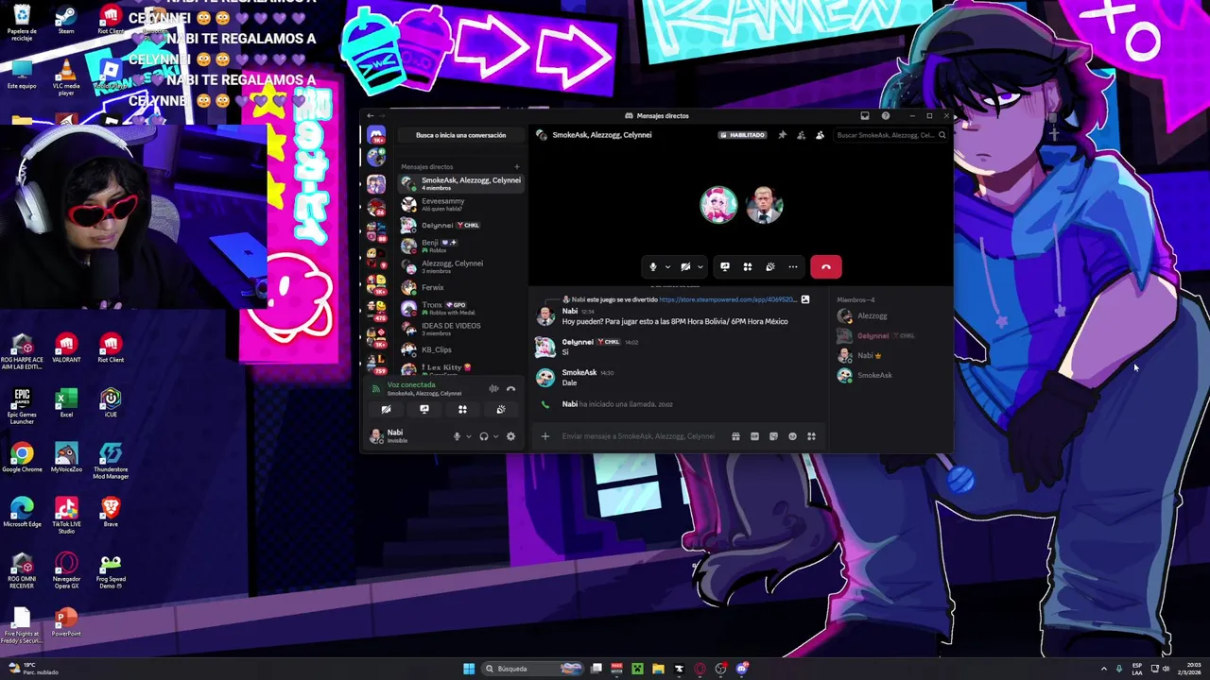The width and height of the screenshot is (1210, 680).
Task: Open camera options arrow in call controls
Action: 700,267
